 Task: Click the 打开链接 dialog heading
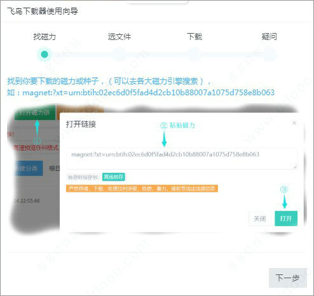click(81, 124)
